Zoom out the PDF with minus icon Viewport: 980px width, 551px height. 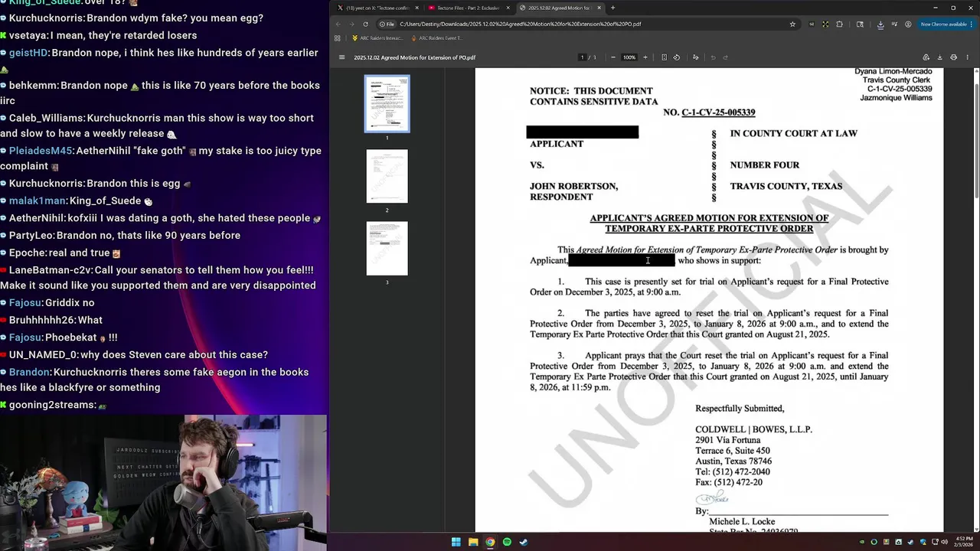[x=613, y=57]
